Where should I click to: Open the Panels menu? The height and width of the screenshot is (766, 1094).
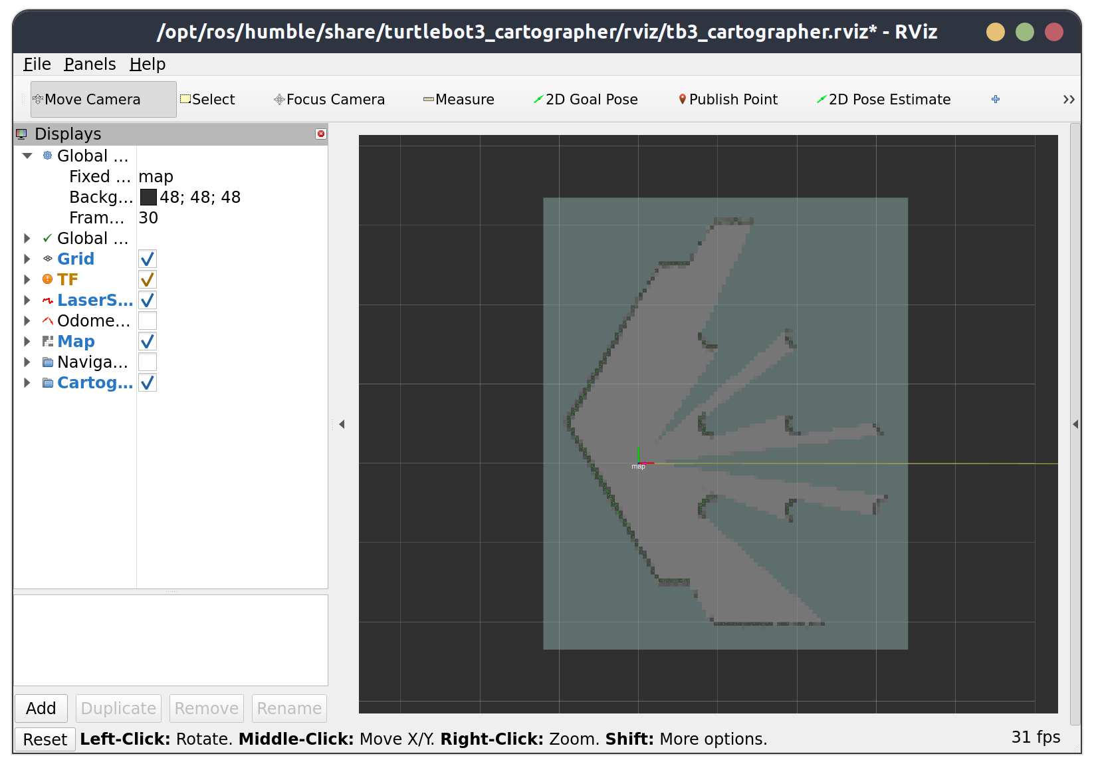90,64
